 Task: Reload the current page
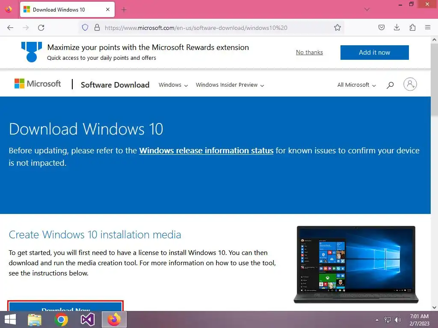(41, 28)
